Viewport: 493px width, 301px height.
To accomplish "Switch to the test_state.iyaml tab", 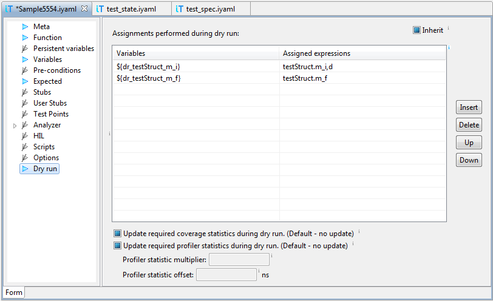I will click(x=132, y=9).
